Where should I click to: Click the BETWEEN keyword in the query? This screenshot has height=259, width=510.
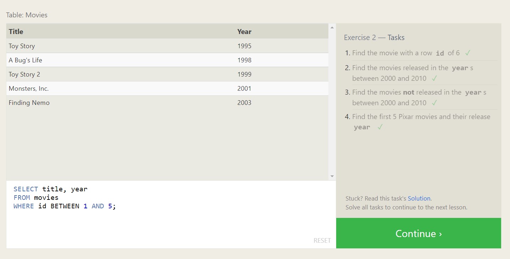pyautogui.click(x=65, y=206)
